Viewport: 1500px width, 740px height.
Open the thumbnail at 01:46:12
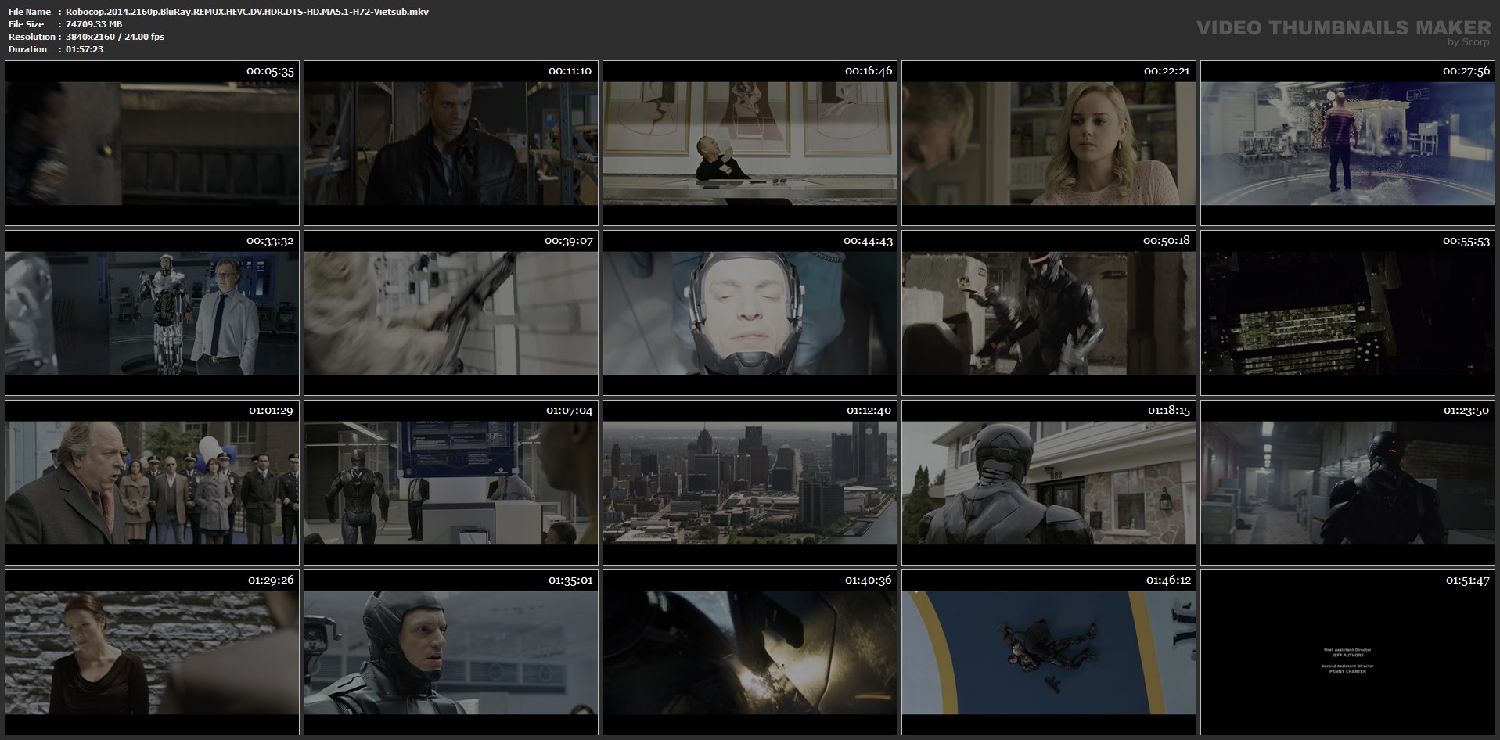pyautogui.click(x=1049, y=652)
